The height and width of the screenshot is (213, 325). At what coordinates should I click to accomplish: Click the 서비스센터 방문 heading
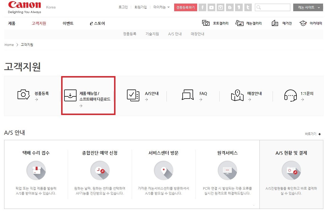tap(163, 153)
